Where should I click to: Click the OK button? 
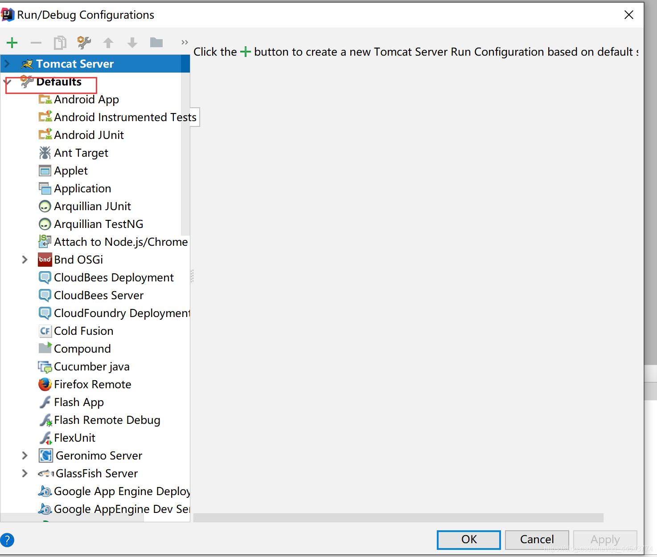pyautogui.click(x=469, y=540)
